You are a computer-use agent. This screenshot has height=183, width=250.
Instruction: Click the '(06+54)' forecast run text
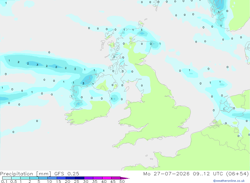[x=237, y=174]
